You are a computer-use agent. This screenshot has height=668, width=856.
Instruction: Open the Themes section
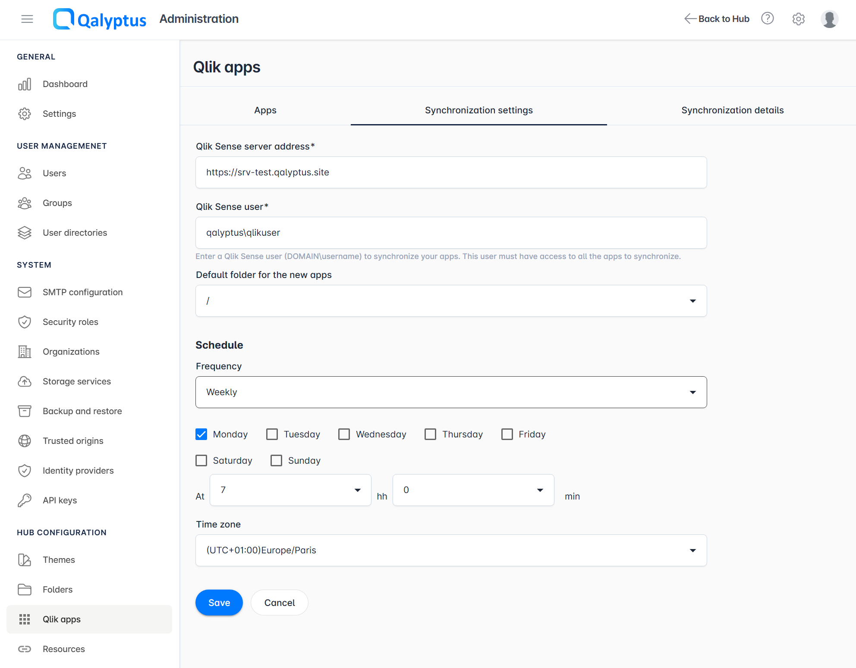pyautogui.click(x=59, y=559)
